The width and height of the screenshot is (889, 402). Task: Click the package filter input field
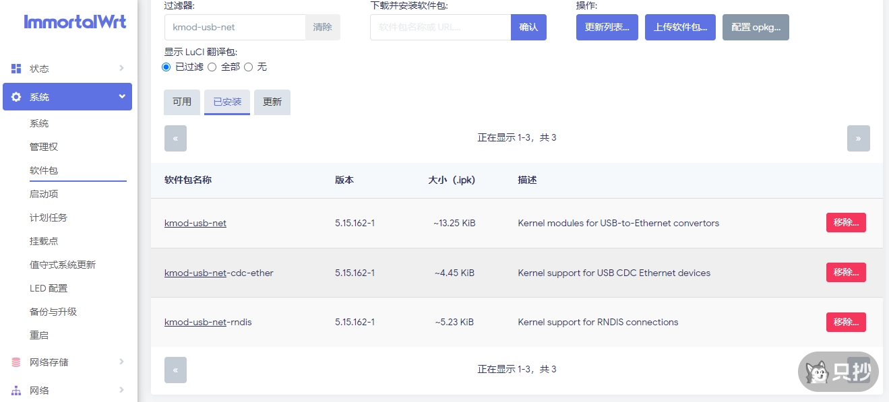pos(235,28)
